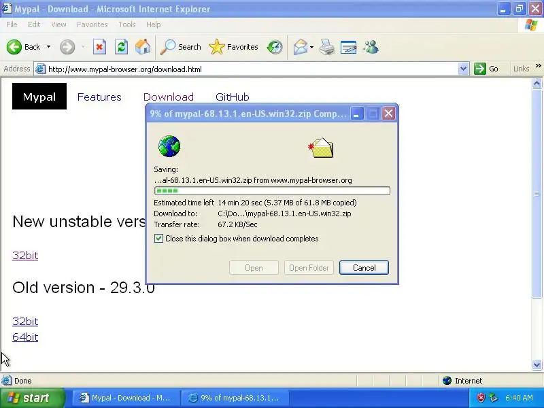Open the Features page link
544x408 pixels.
pos(99,97)
